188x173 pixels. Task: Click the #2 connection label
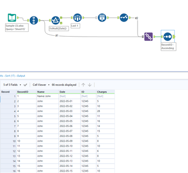click(x=137, y=18)
